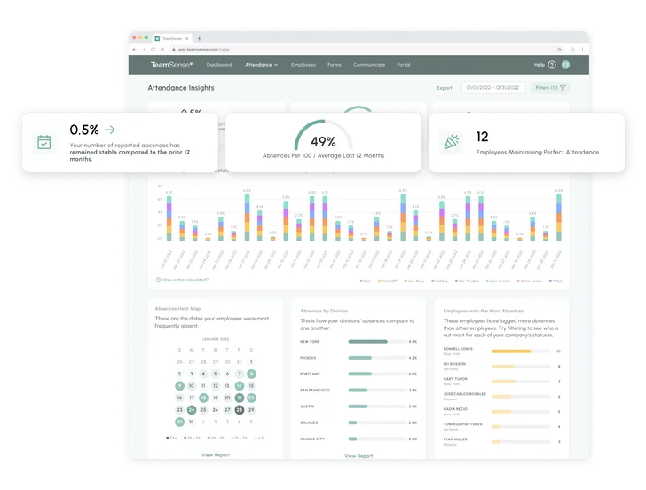
Task: Click New York division absence bar
Action: [367, 341]
